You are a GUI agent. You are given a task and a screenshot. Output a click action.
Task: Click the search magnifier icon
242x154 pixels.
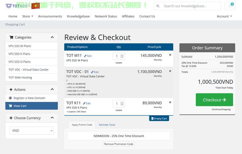pyautogui.click(x=158, y=6)
